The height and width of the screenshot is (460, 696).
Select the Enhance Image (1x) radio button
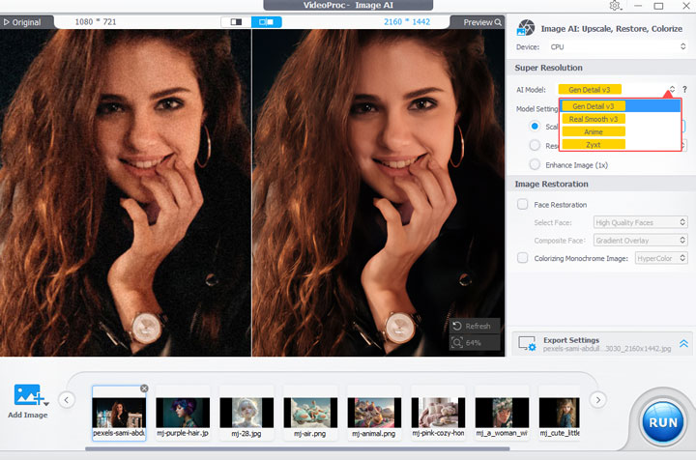535,165
